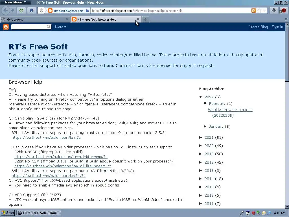Expand the 2018 archive year
The height and width of the screenshot is (217, 289).
[201, 162]
